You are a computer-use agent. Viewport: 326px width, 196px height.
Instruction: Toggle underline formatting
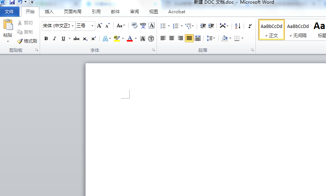(x=63, y=39)
